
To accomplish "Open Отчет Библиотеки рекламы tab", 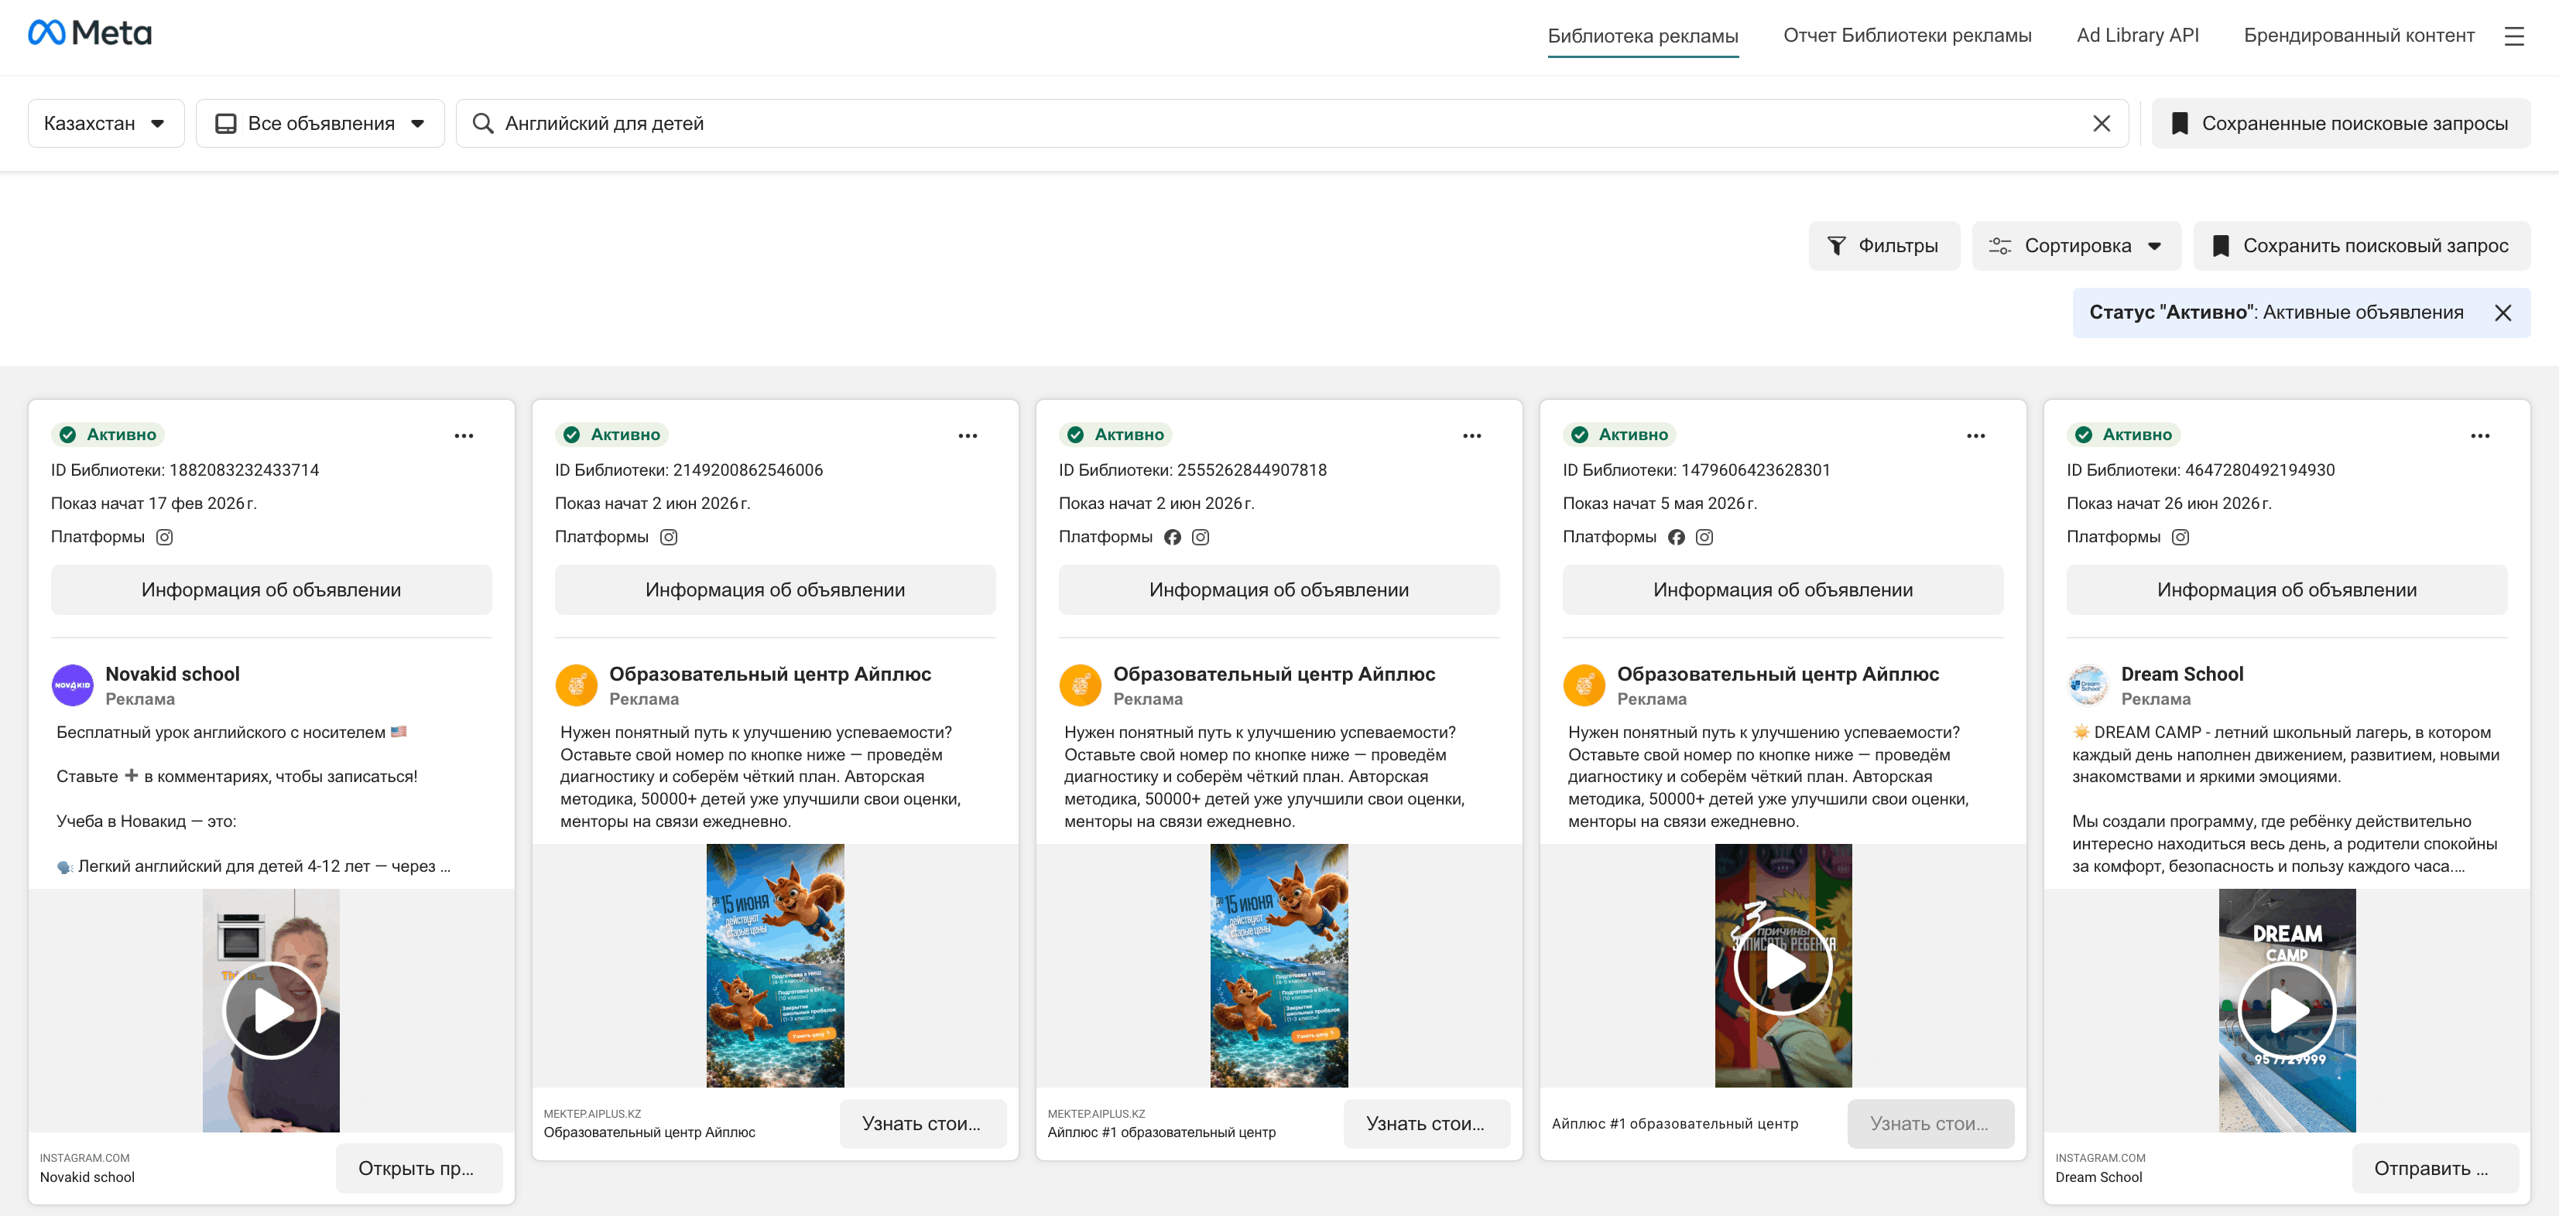I will click(1906, 35).
